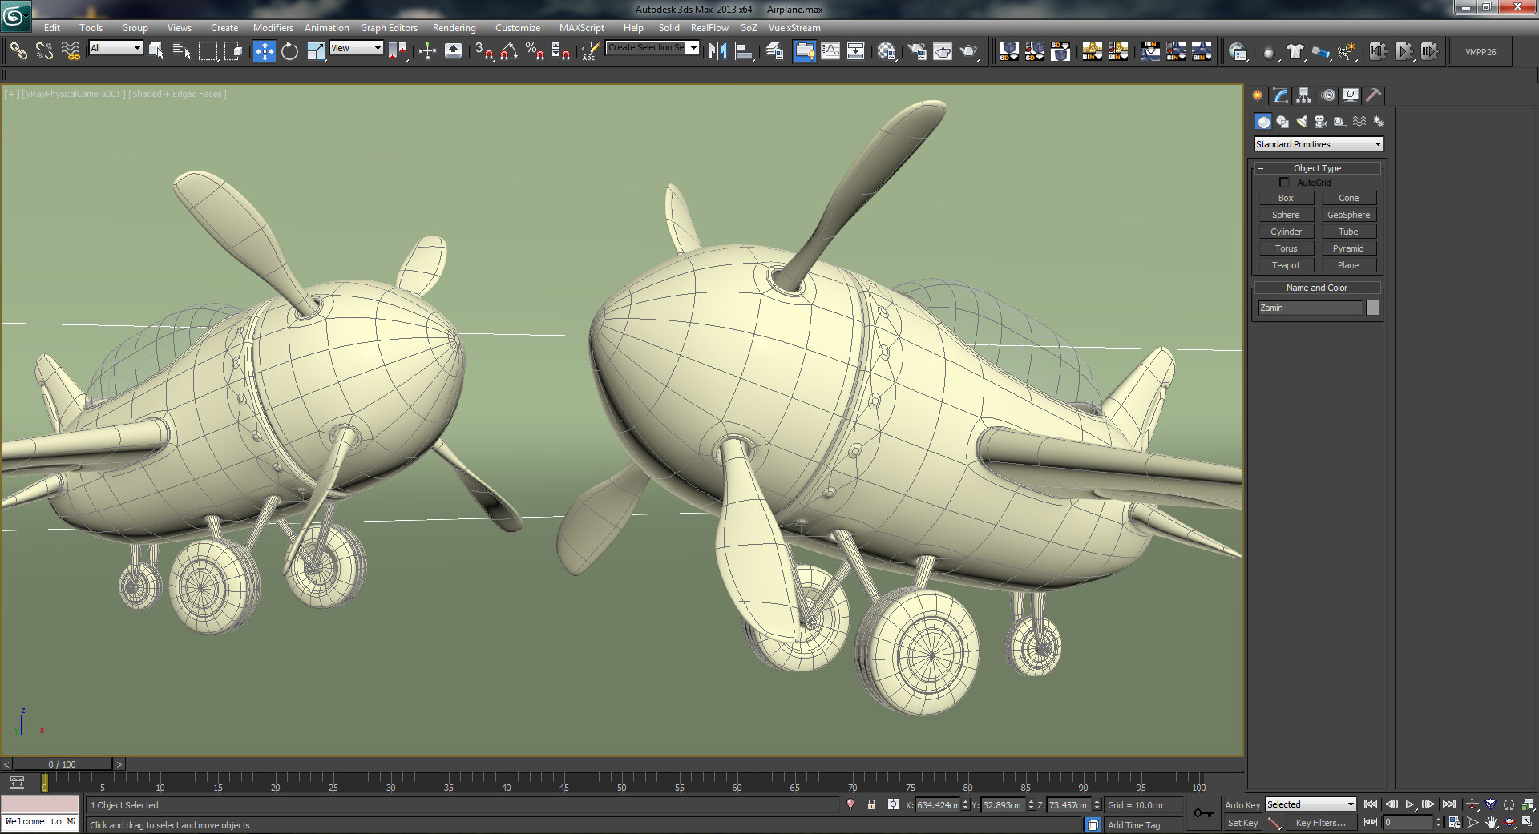Screen dimensions: 1539x834
Task: Click the Teapot primitive button
Action: [1286, 265]
